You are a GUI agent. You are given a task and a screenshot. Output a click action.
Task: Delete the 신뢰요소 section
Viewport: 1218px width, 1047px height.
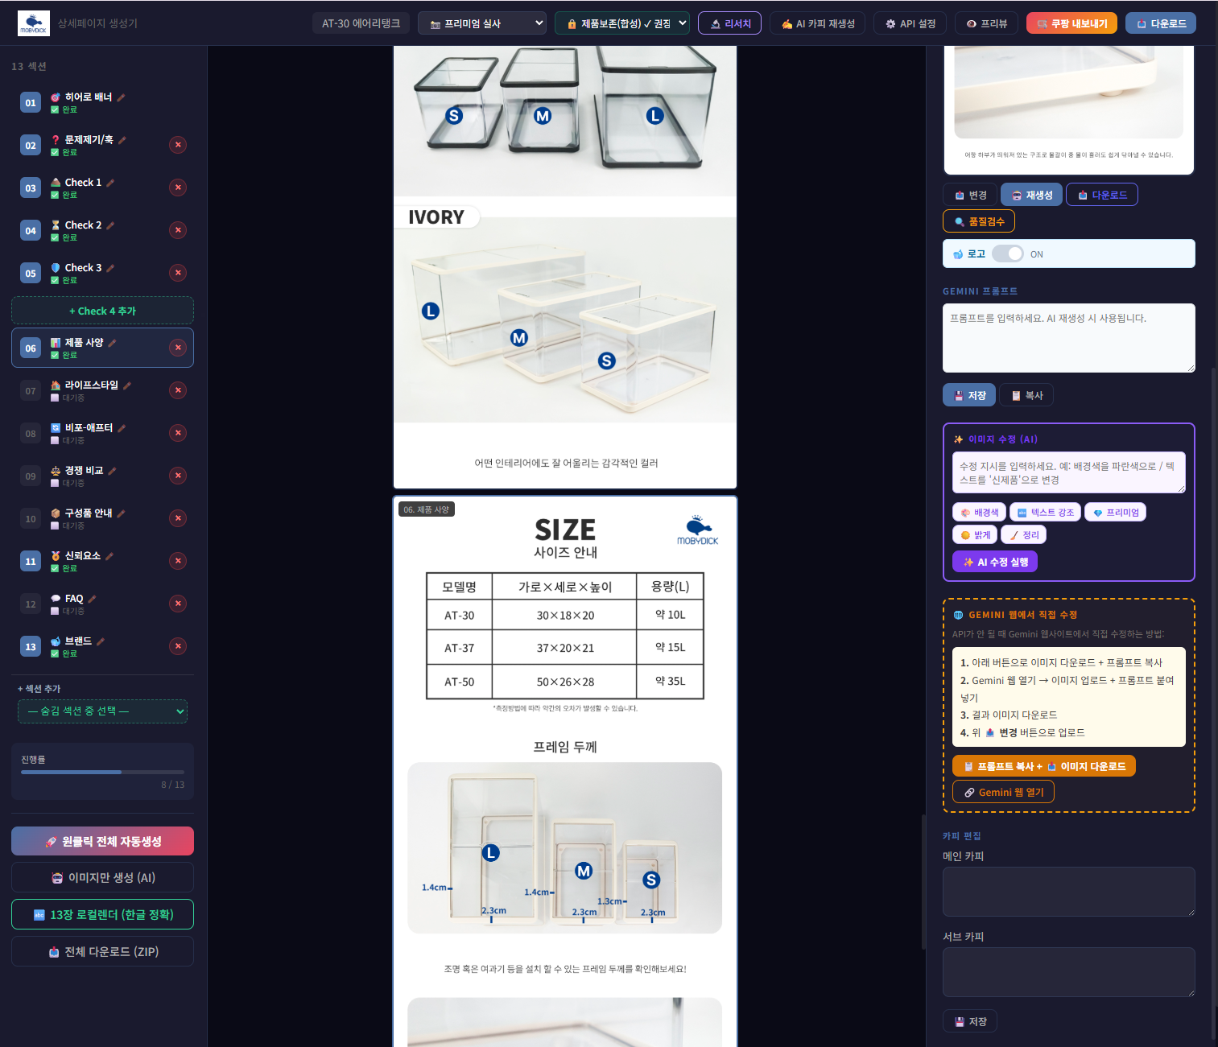click(x=178, y=561)
